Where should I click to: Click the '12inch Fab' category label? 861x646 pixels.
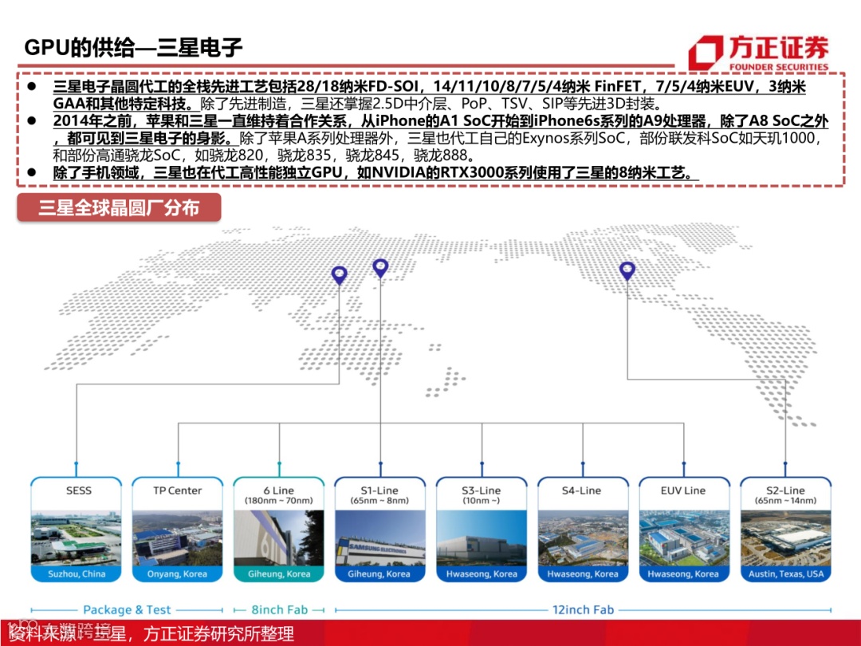[x=583, y=610]
